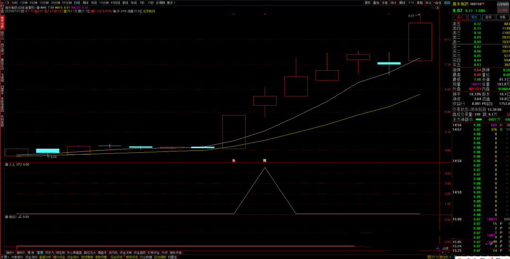The width and height of the screenshot is (510, 259).
Task: Switch to 日线 daily period
Action: coord(76,2)
